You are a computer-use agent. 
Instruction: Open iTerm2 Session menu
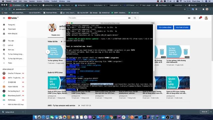point(32,1)
